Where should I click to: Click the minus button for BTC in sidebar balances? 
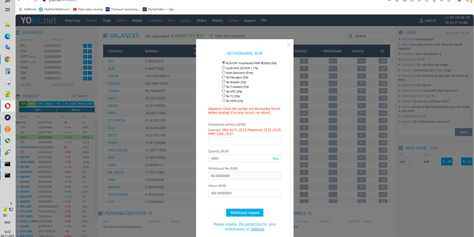pyautogui.click(x=90, y=46)
